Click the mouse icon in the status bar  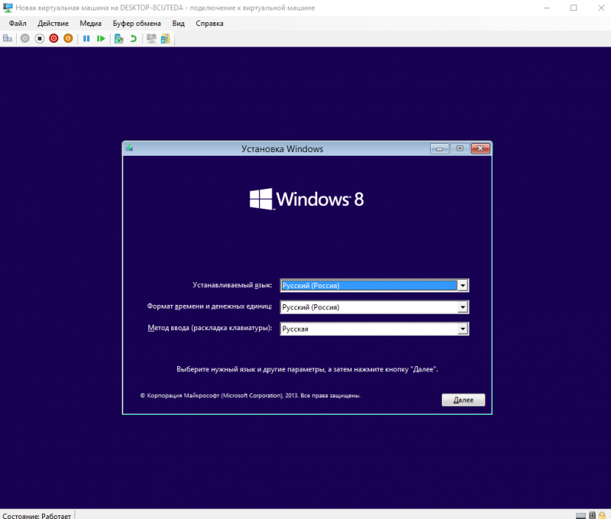point(593,515)
